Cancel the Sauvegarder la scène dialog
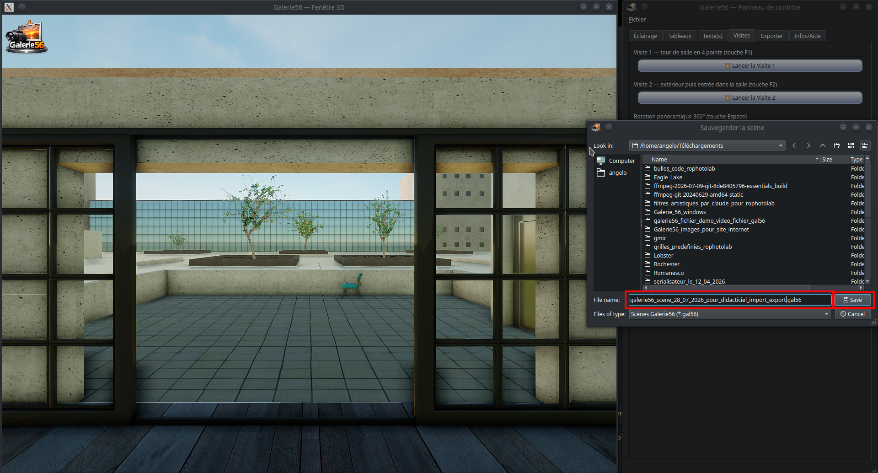This screenshot has height=473, width=878. point(852,314)
